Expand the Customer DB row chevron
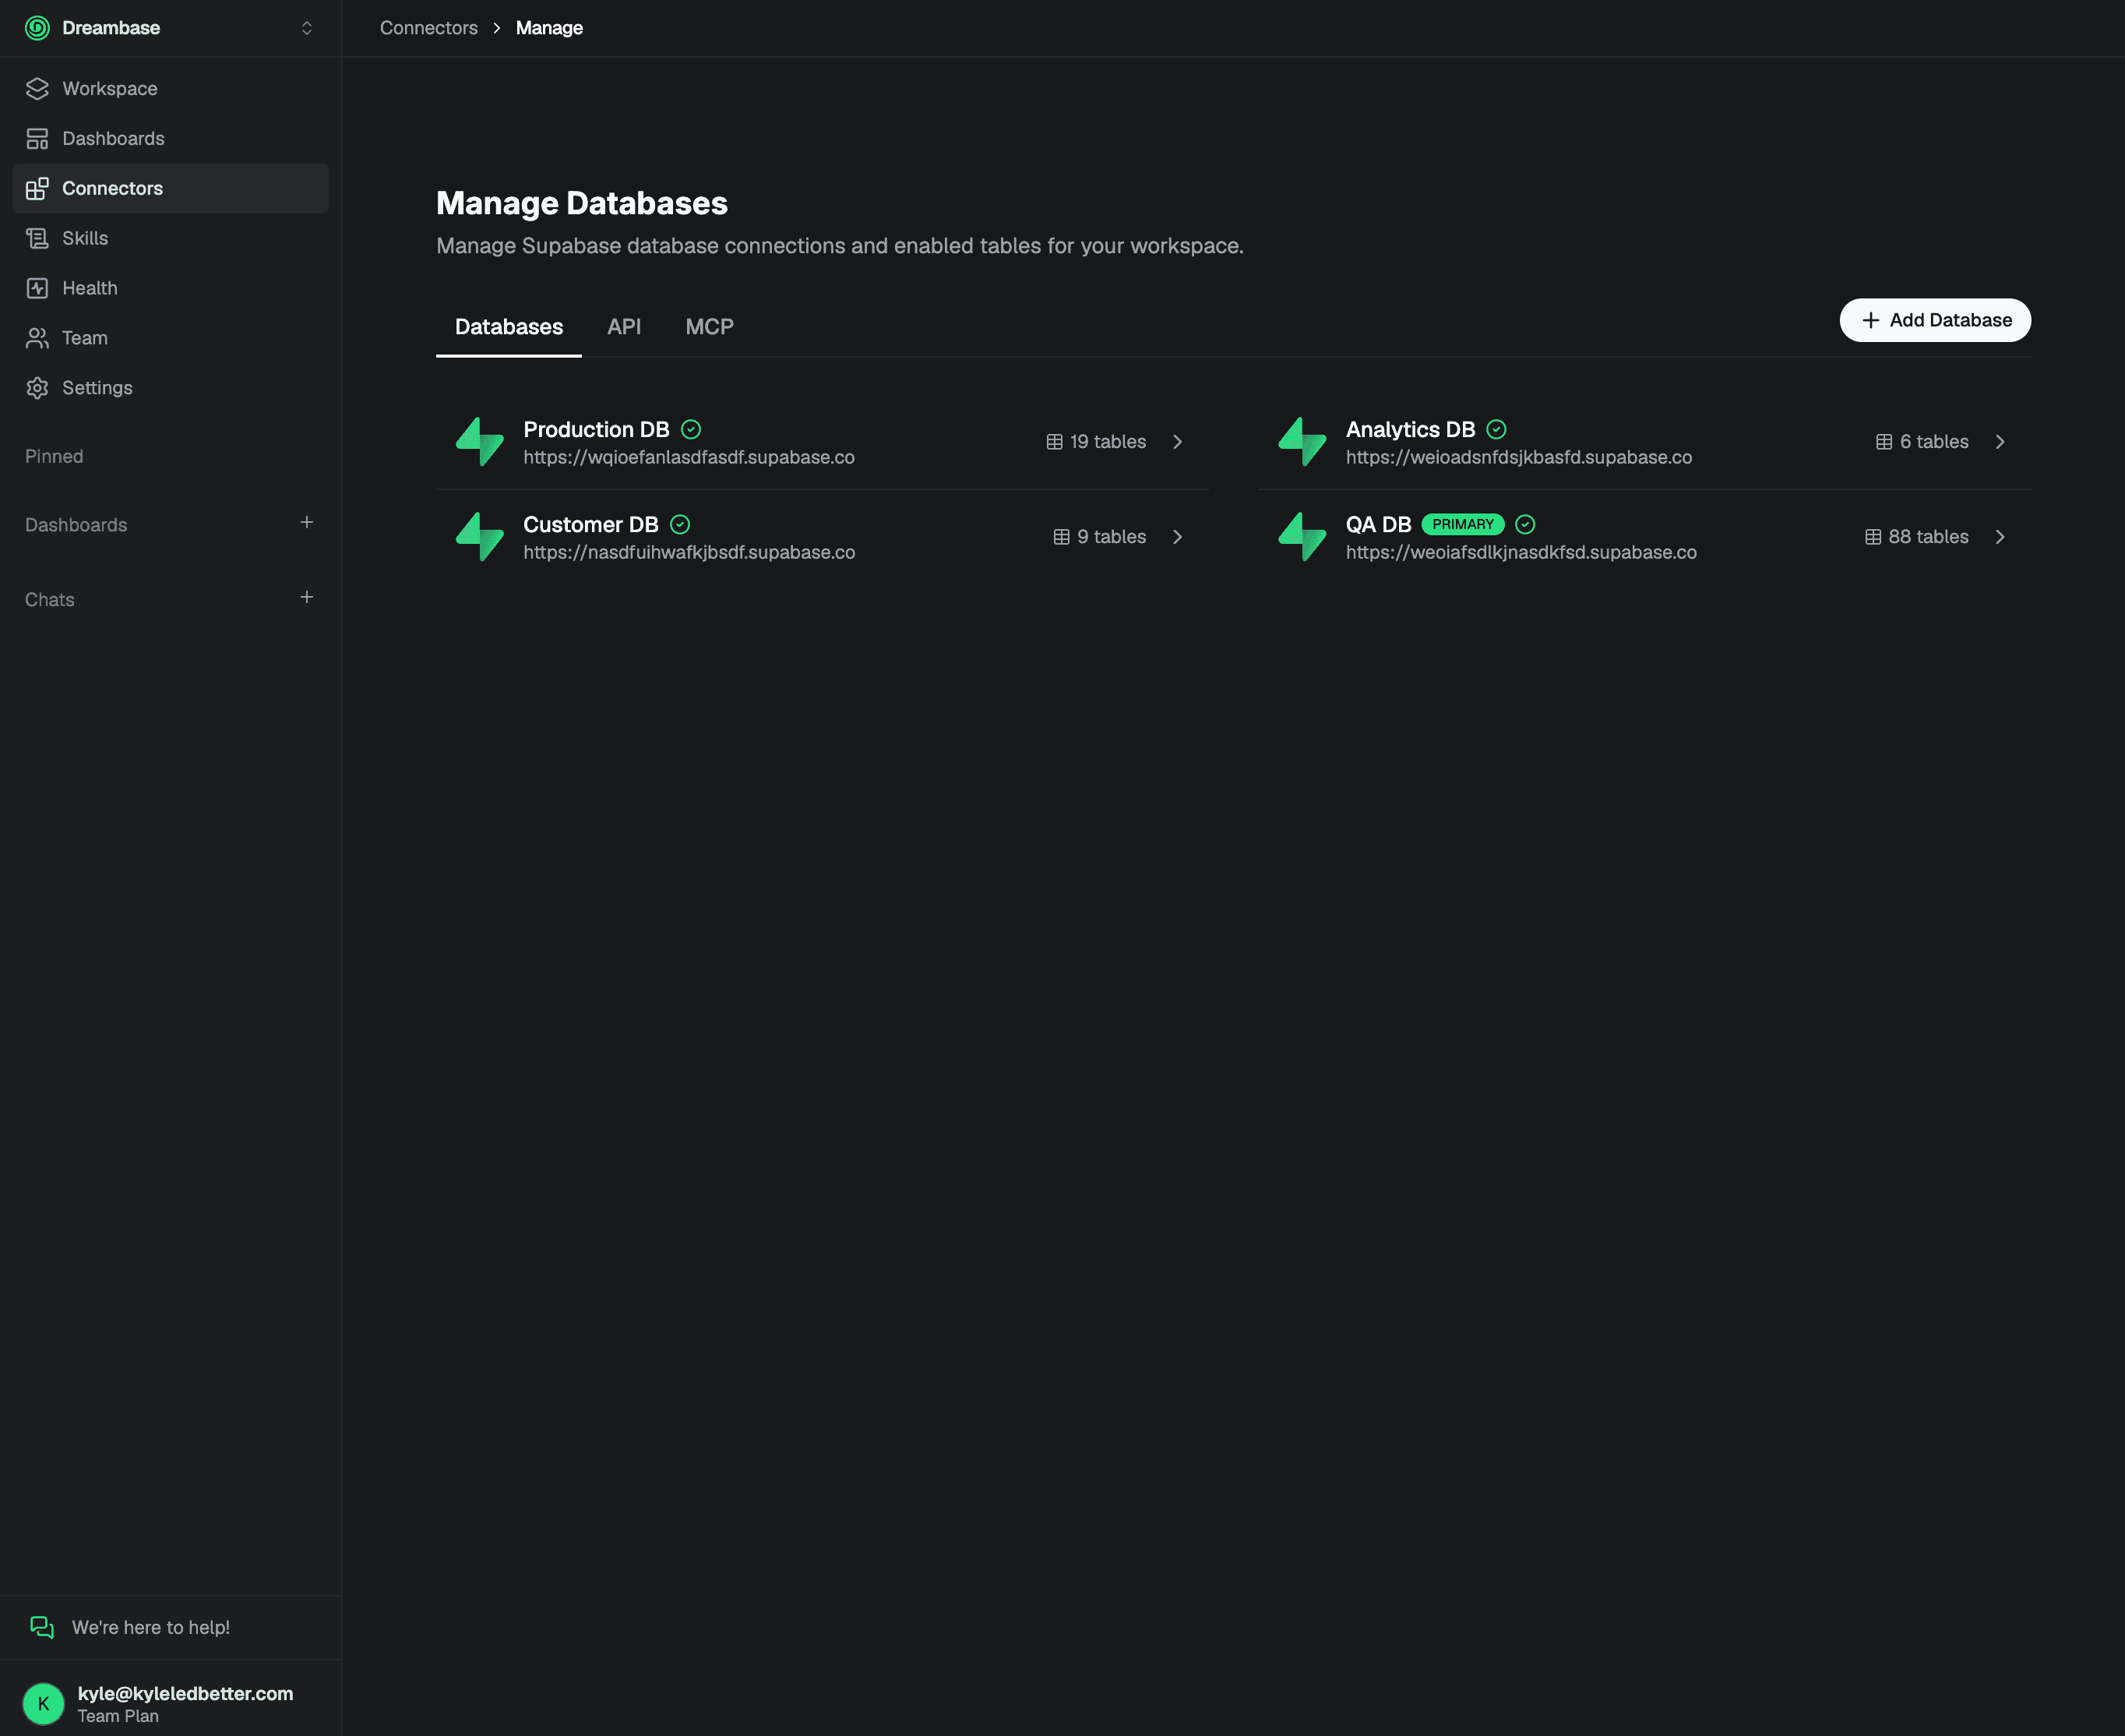 coord(1178,537)
